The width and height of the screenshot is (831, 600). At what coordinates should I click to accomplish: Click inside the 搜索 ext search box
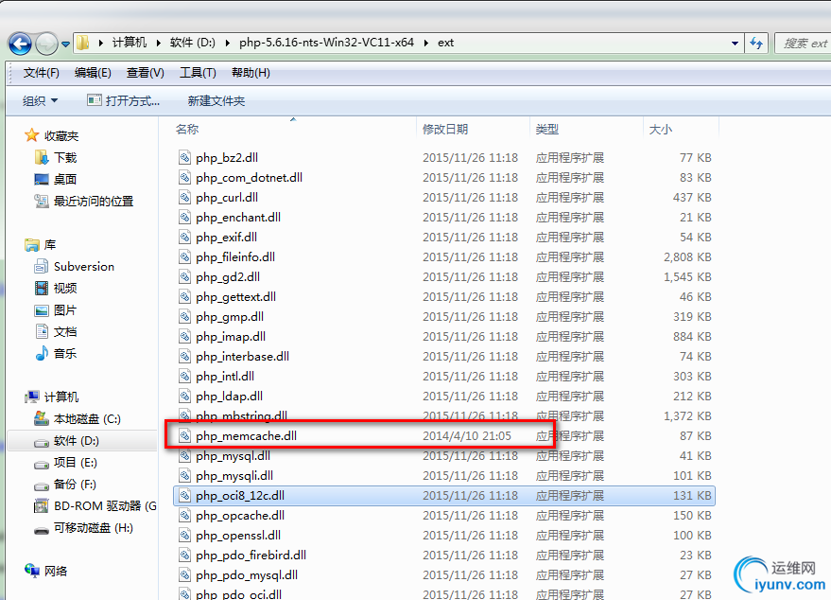[x=804, y=43]
